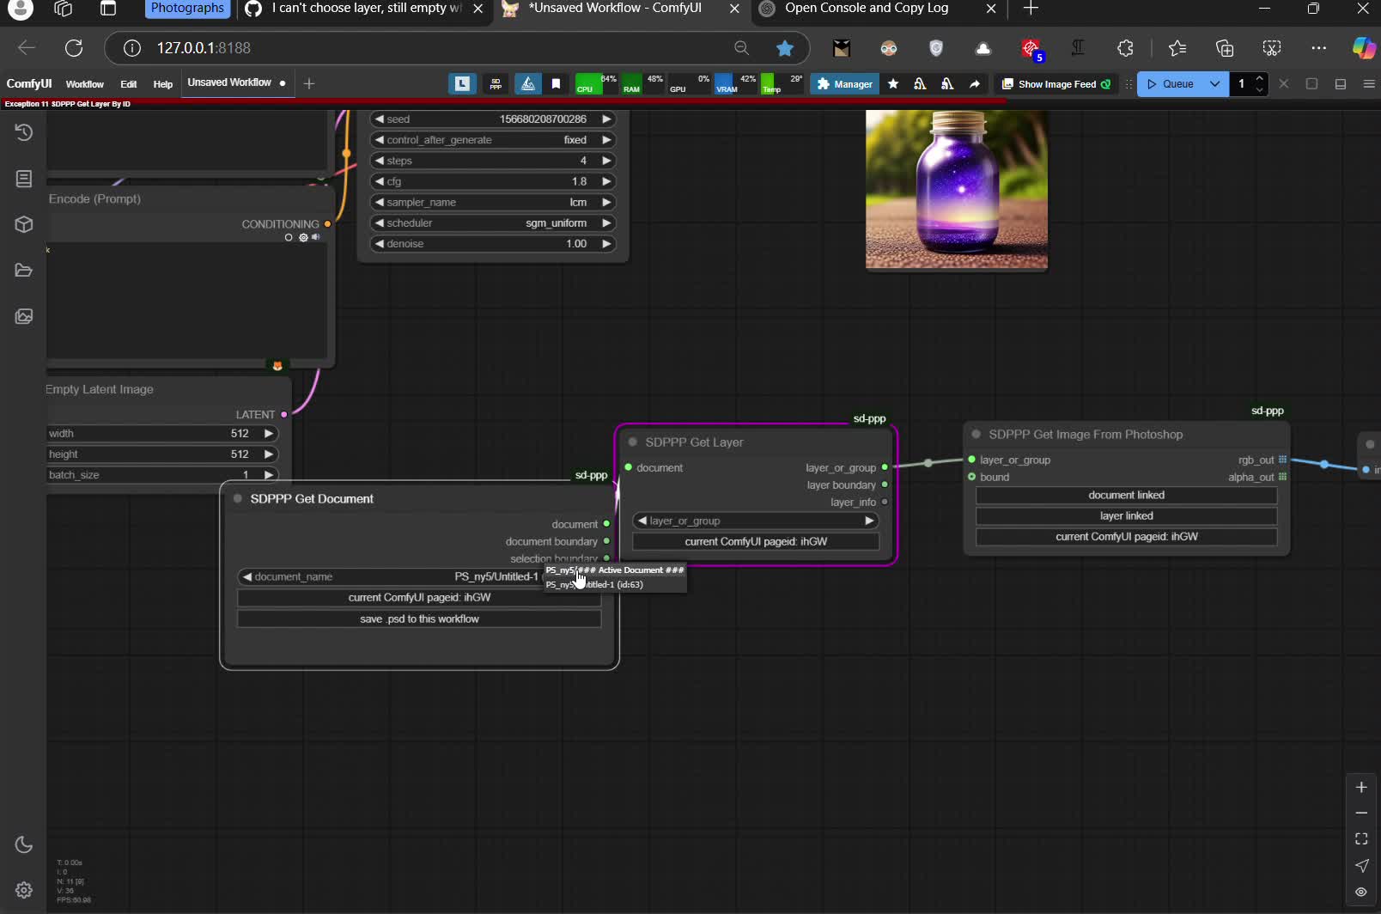The width and height of the screenshot is (1381, 914).
Task: Click the Manager button
Action: [x=843, y=84]
